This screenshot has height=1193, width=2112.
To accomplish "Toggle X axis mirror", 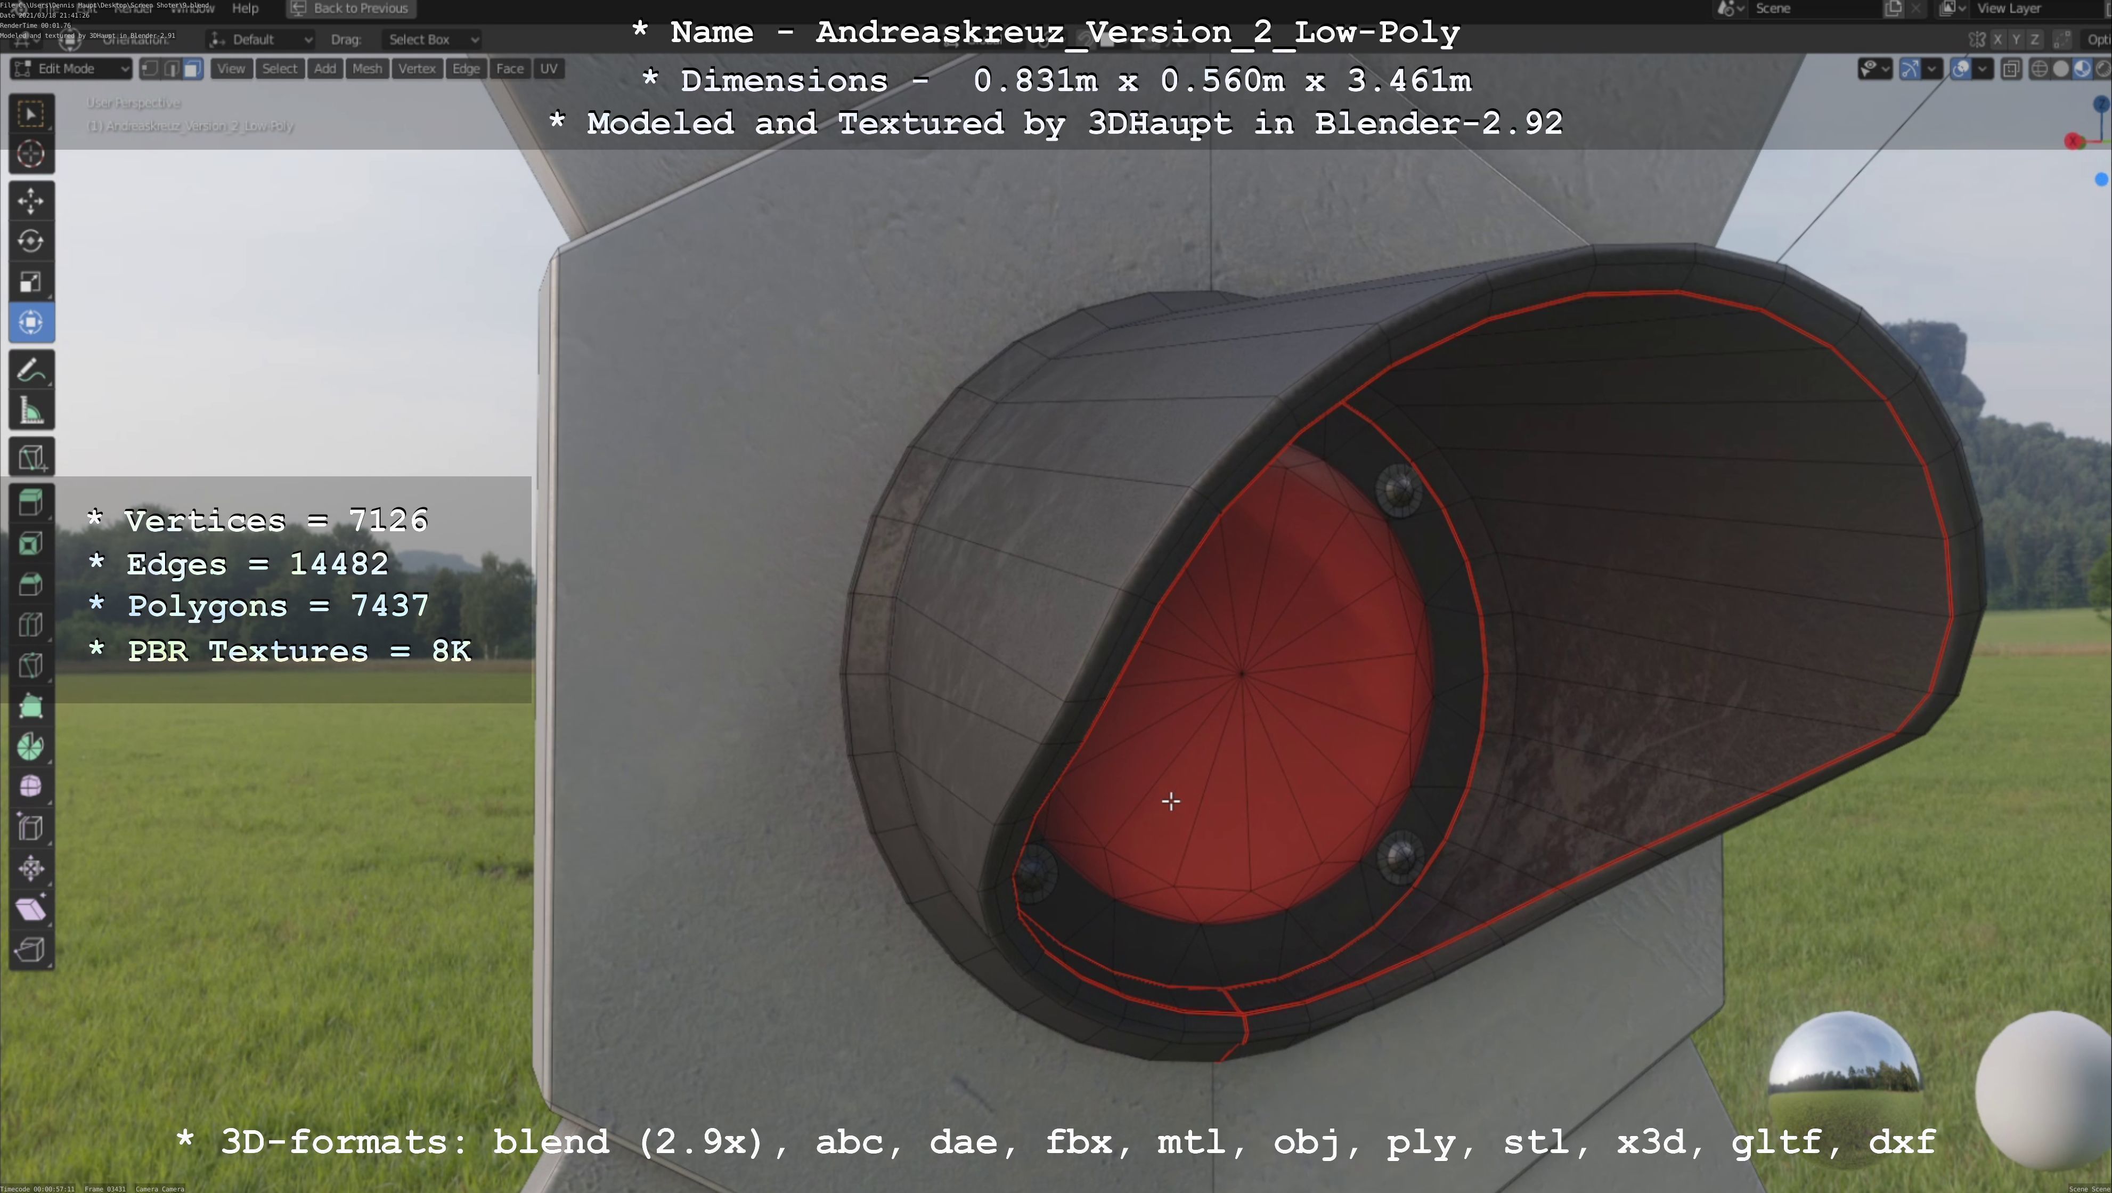I will pyautogui.click(x=1997, y=39).
